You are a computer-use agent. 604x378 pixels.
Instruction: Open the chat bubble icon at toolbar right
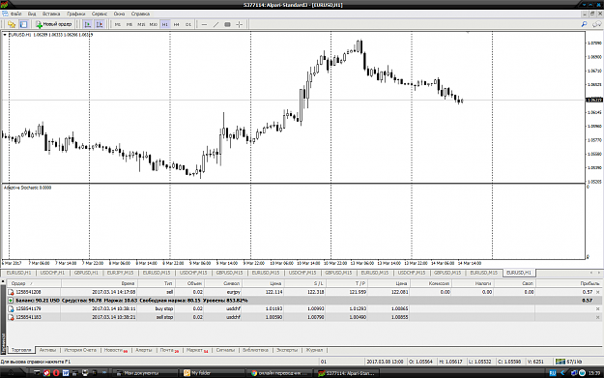[596, 24]
